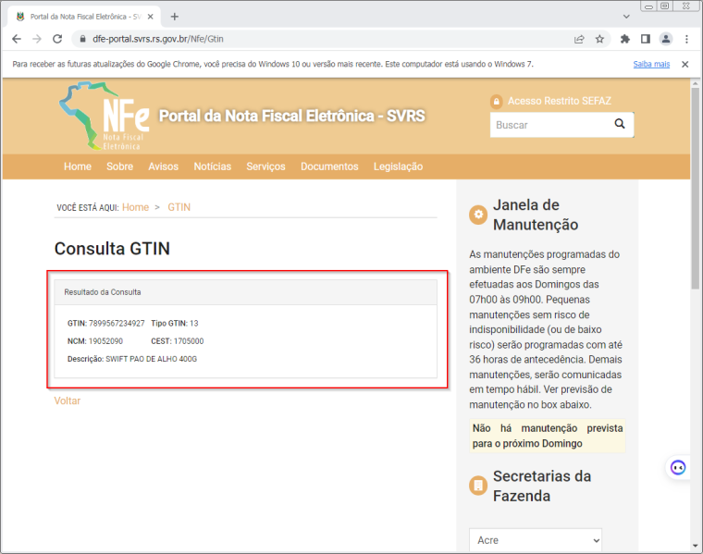Open the Chrome extensions puzzle icon

[625, 39]
